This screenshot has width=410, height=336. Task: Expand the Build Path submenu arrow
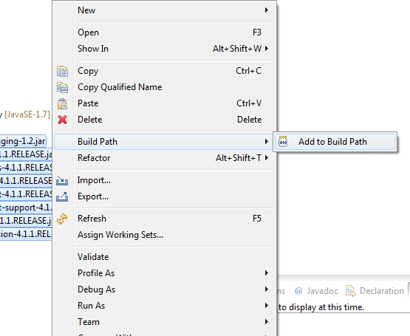click(x=267, y=142)
